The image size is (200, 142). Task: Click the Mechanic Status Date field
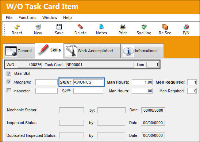(x=153, y=110)
